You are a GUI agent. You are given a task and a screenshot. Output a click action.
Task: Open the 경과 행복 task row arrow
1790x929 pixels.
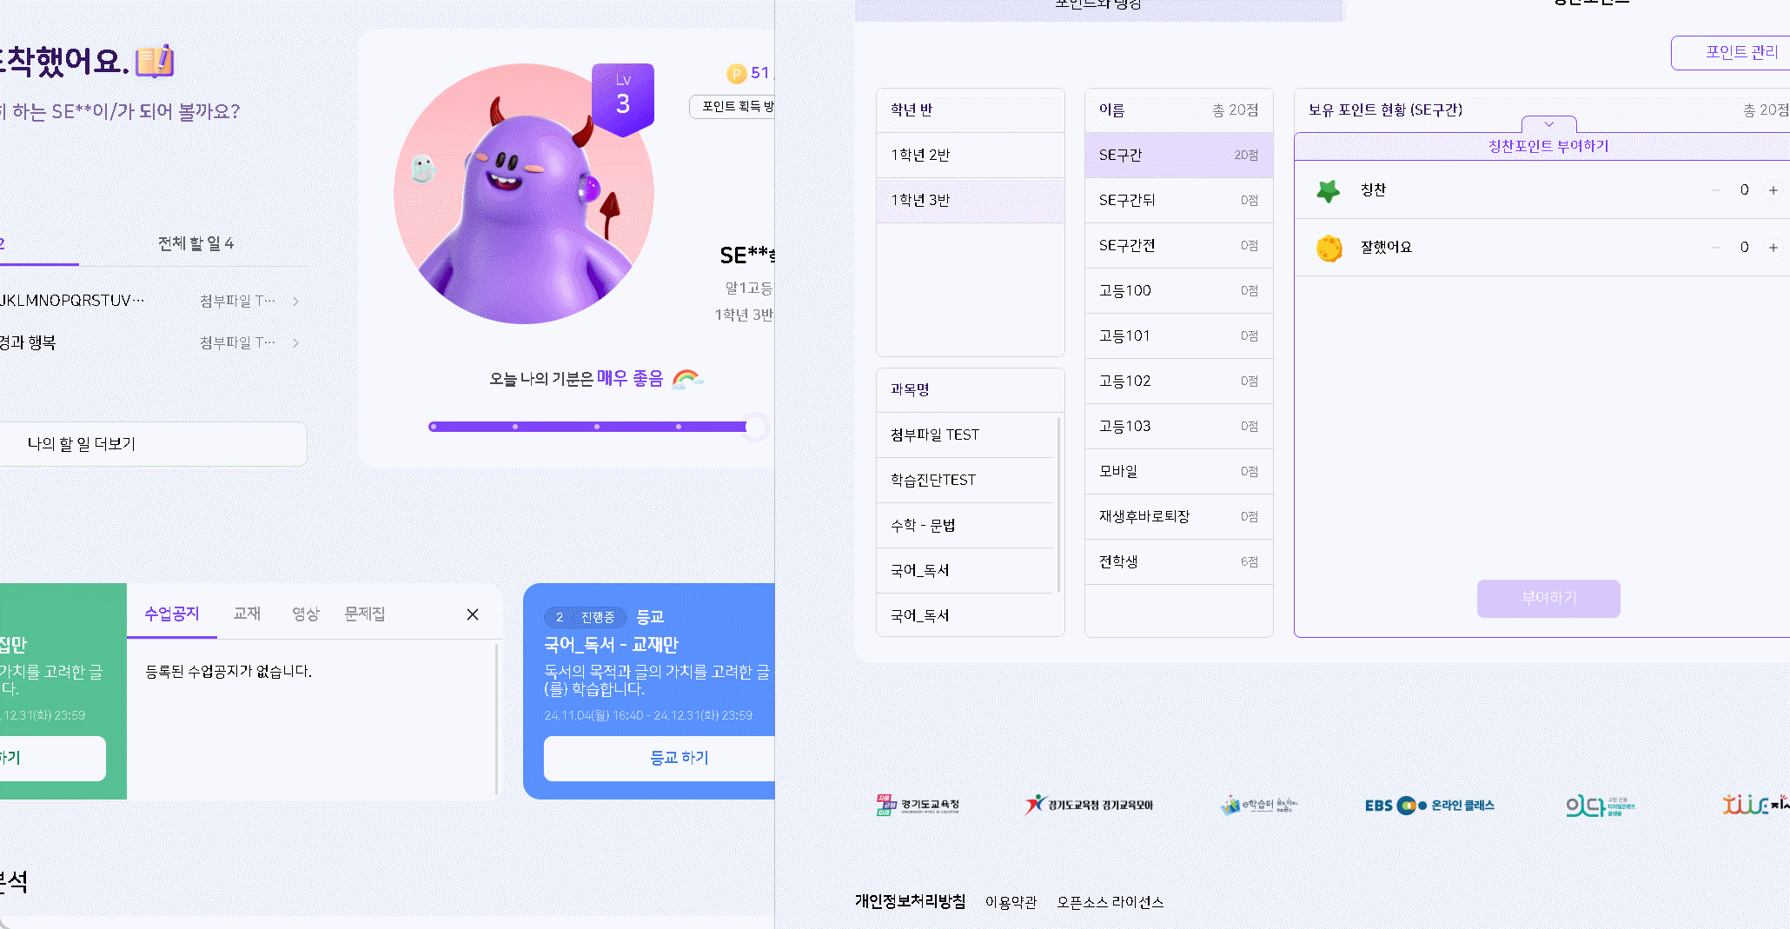(x=295, y=343)
